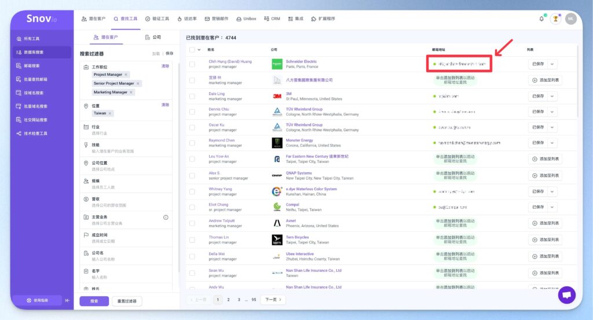Viewport: 593px width, 320px height.
Task: Remove the Taiwan location tag
Action: 109,113
